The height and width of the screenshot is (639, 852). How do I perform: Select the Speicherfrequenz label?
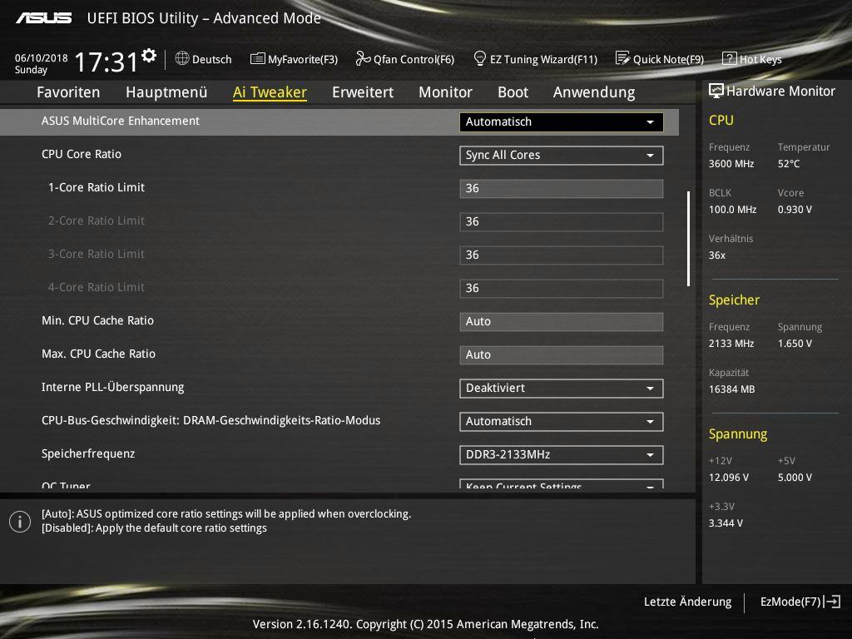pyautogui.click(x=88, y=453)
